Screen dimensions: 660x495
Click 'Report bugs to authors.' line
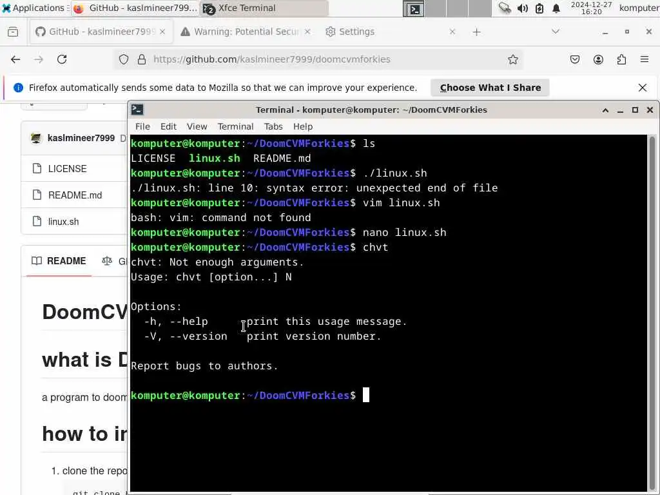pyautogui.click(x=204, y=366)
